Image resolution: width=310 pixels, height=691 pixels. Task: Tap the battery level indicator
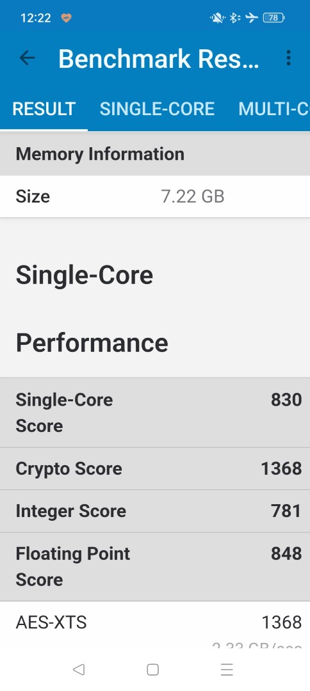pyautogui.click(x=273, y=18)
